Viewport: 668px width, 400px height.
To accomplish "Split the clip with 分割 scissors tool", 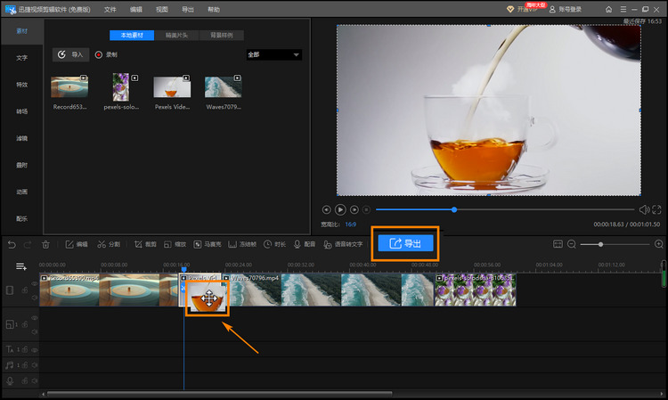I will pyautogui.click(x=109, y=244).
